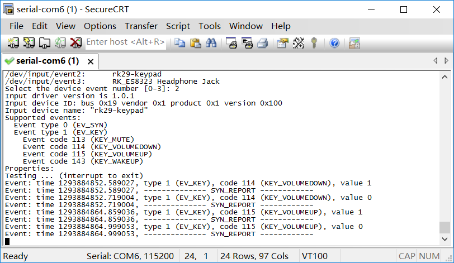454x263 pixels.
Task: Maximize the SecureCRT window
Action: pos(404,9)
